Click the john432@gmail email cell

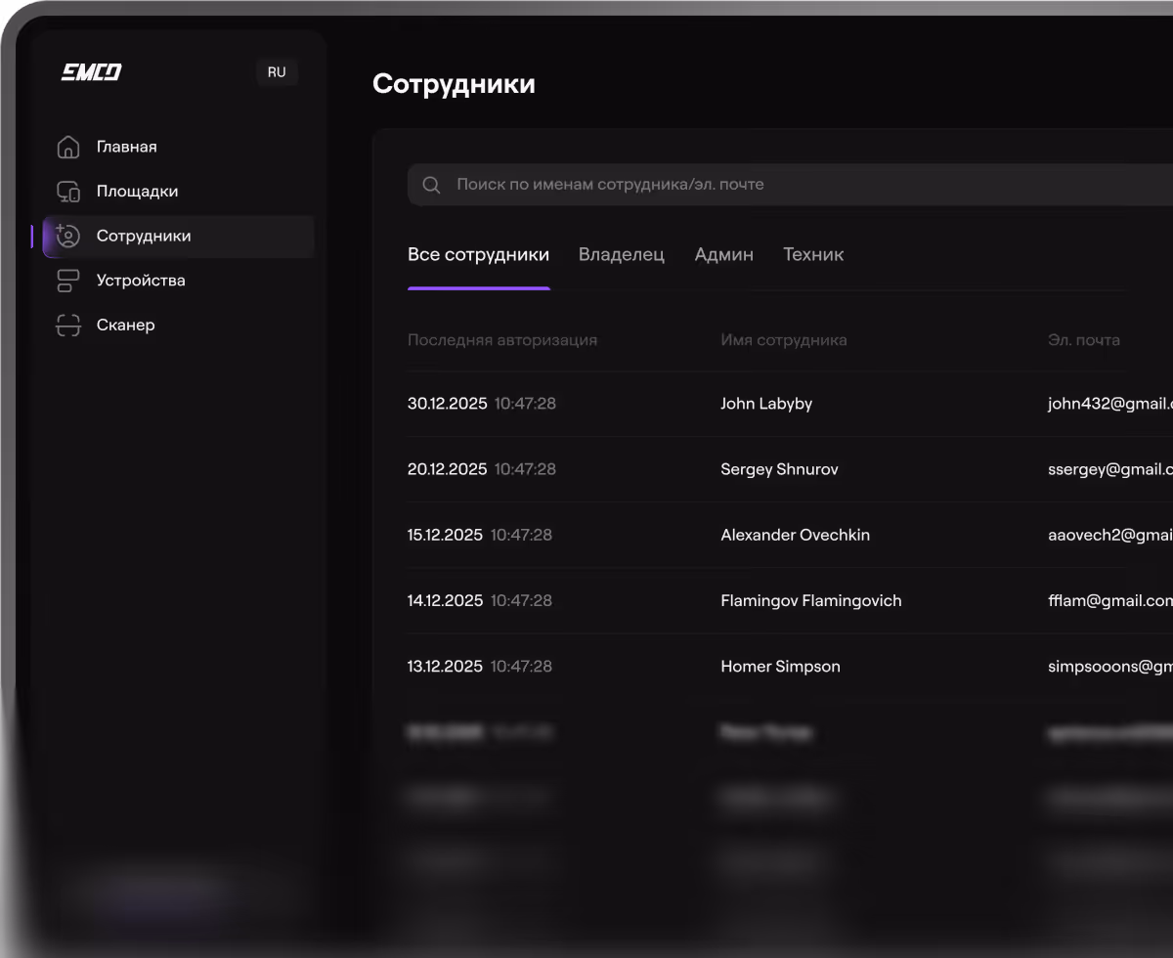pos(1110,404)
